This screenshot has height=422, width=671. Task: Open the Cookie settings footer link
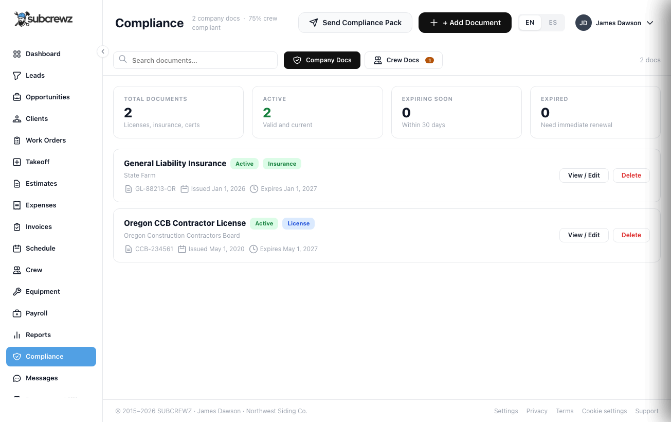click(604, 411)
